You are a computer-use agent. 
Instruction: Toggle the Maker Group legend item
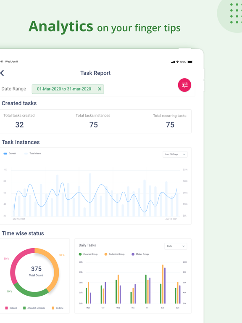click(x=140, y=254)
